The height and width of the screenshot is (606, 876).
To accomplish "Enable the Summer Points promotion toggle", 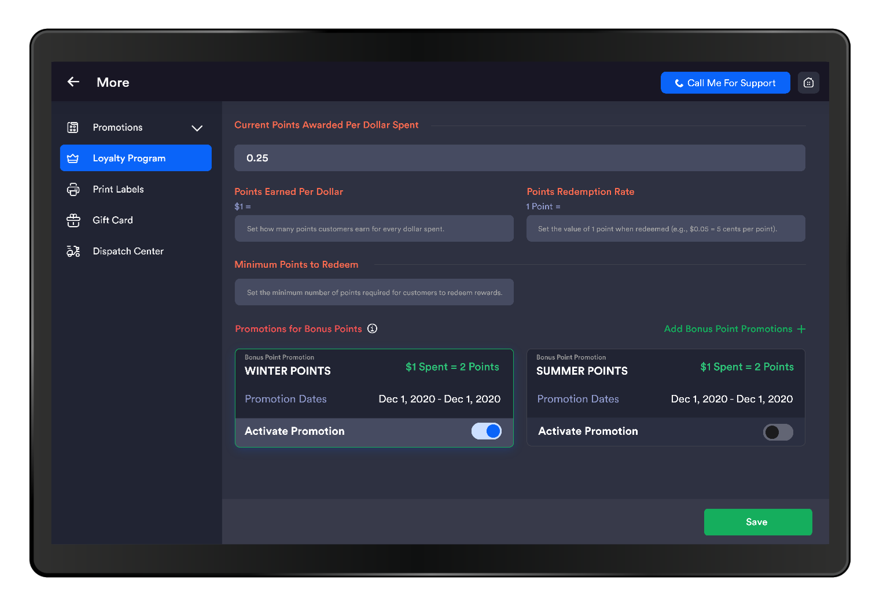I will (778, 432).
